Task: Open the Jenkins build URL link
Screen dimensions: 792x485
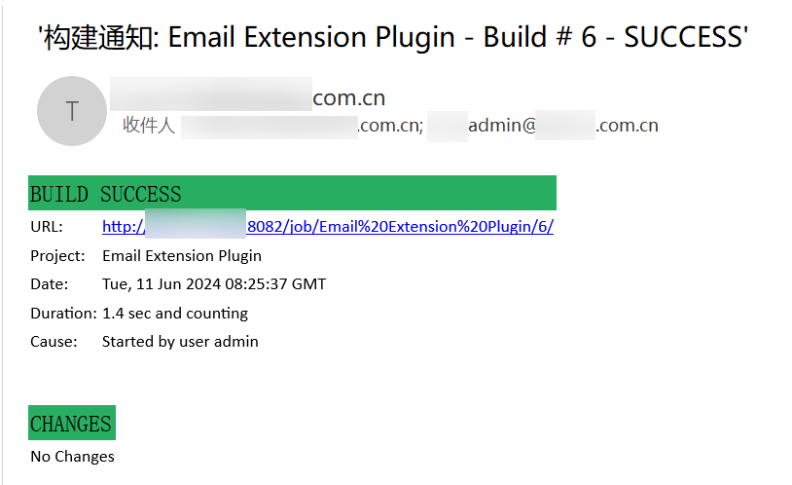Action: tap(328, 227)
